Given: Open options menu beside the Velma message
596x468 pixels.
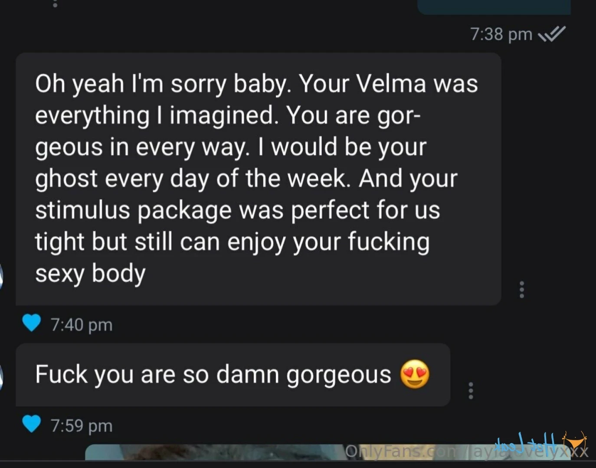Looking at the screenshot, I should click(521, 290).
